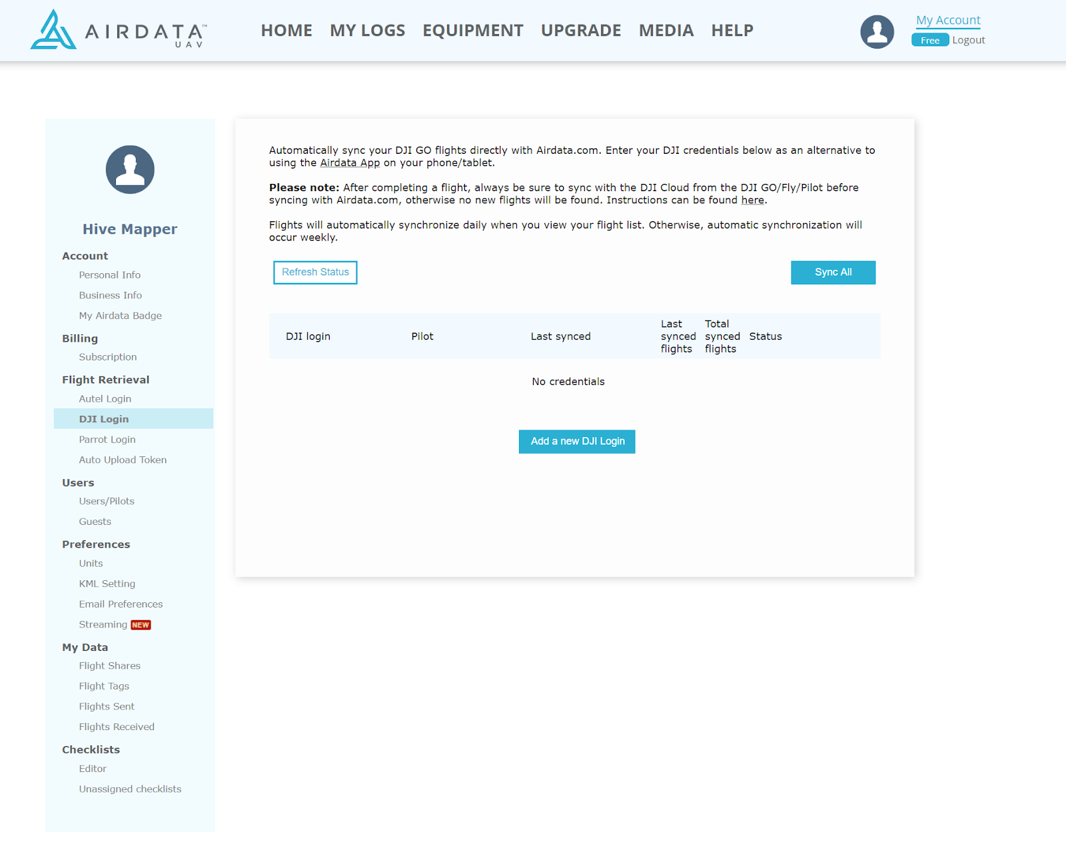This screenshot has width=1066, height=854.
Task: Click the 'Total synced flights' column header
Action: coord(722,336)
